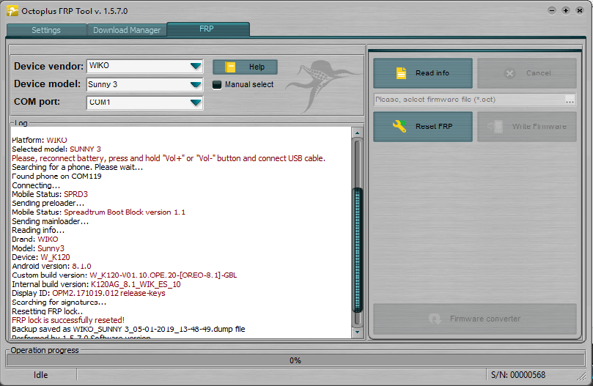
Task: Click the Reset FRP button label
Action: pyautogui.click(x=434, y=126)
